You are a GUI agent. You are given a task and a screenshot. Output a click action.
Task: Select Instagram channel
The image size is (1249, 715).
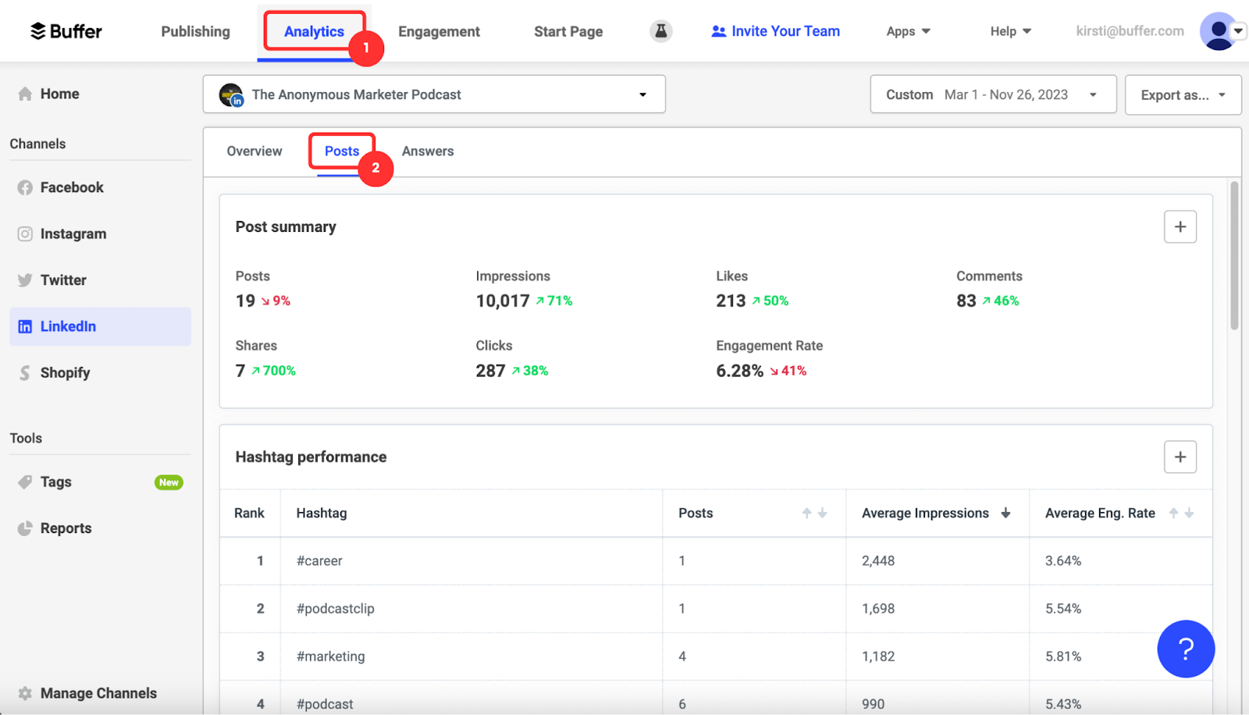(x=100, y=233)
